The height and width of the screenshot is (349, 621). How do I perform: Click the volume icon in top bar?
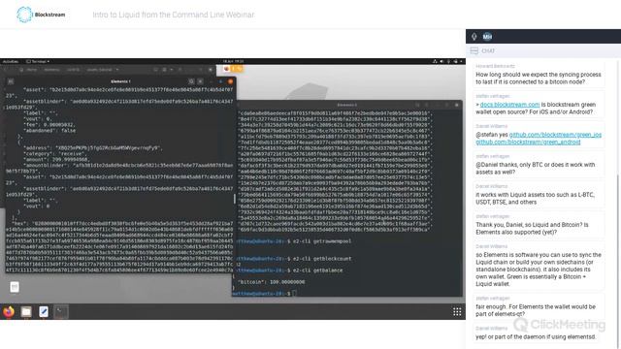tap(441, 61)
